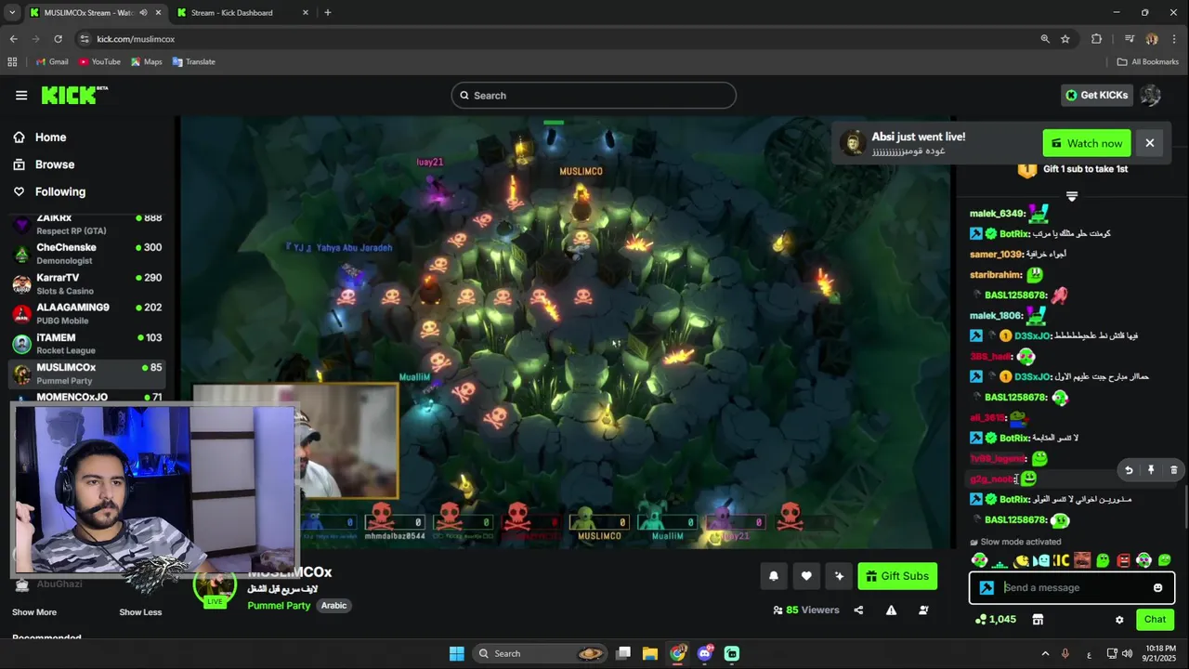
Task: Delete the hovered chat message
Action: (x=1173, y=470)
